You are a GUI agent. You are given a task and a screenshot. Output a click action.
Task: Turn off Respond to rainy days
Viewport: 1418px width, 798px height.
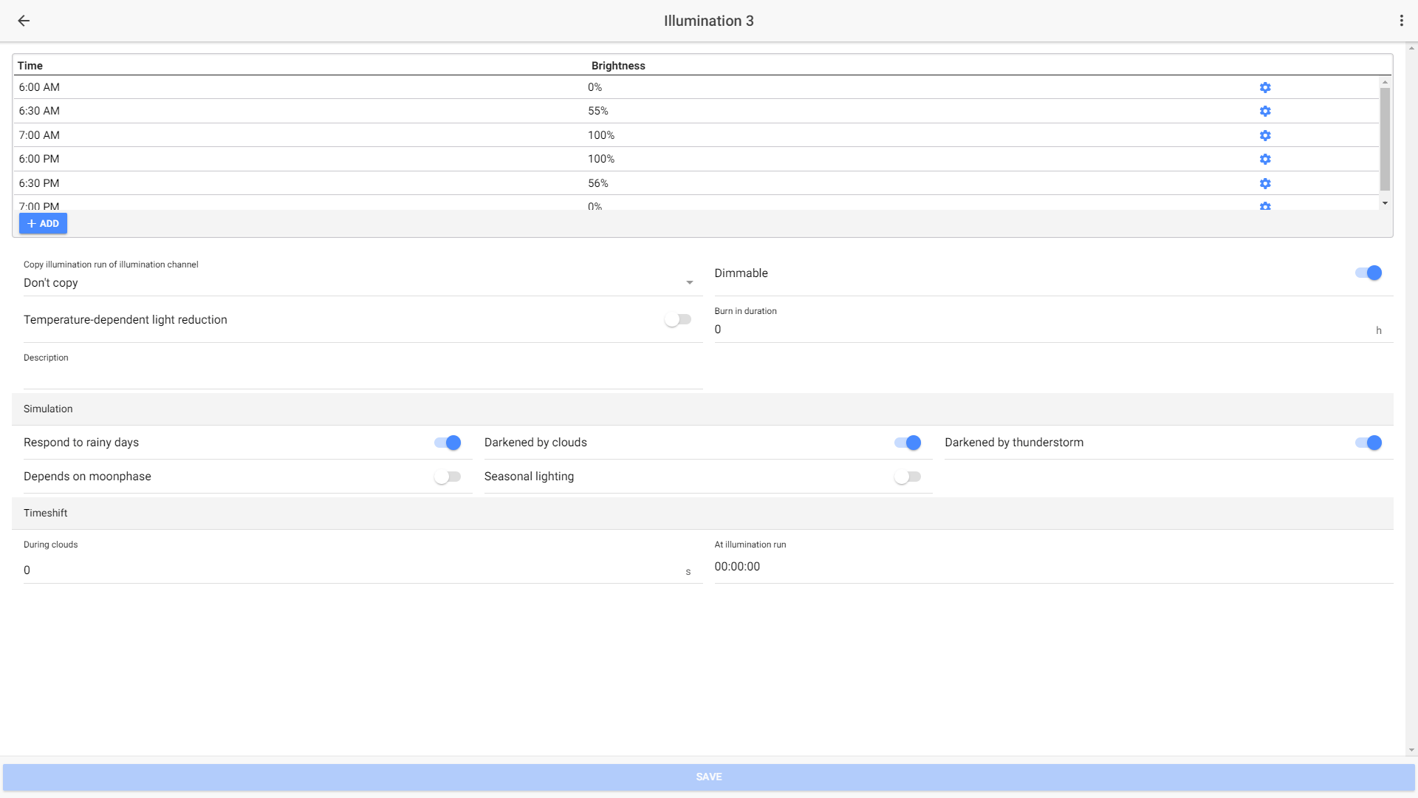click(448, 443)
